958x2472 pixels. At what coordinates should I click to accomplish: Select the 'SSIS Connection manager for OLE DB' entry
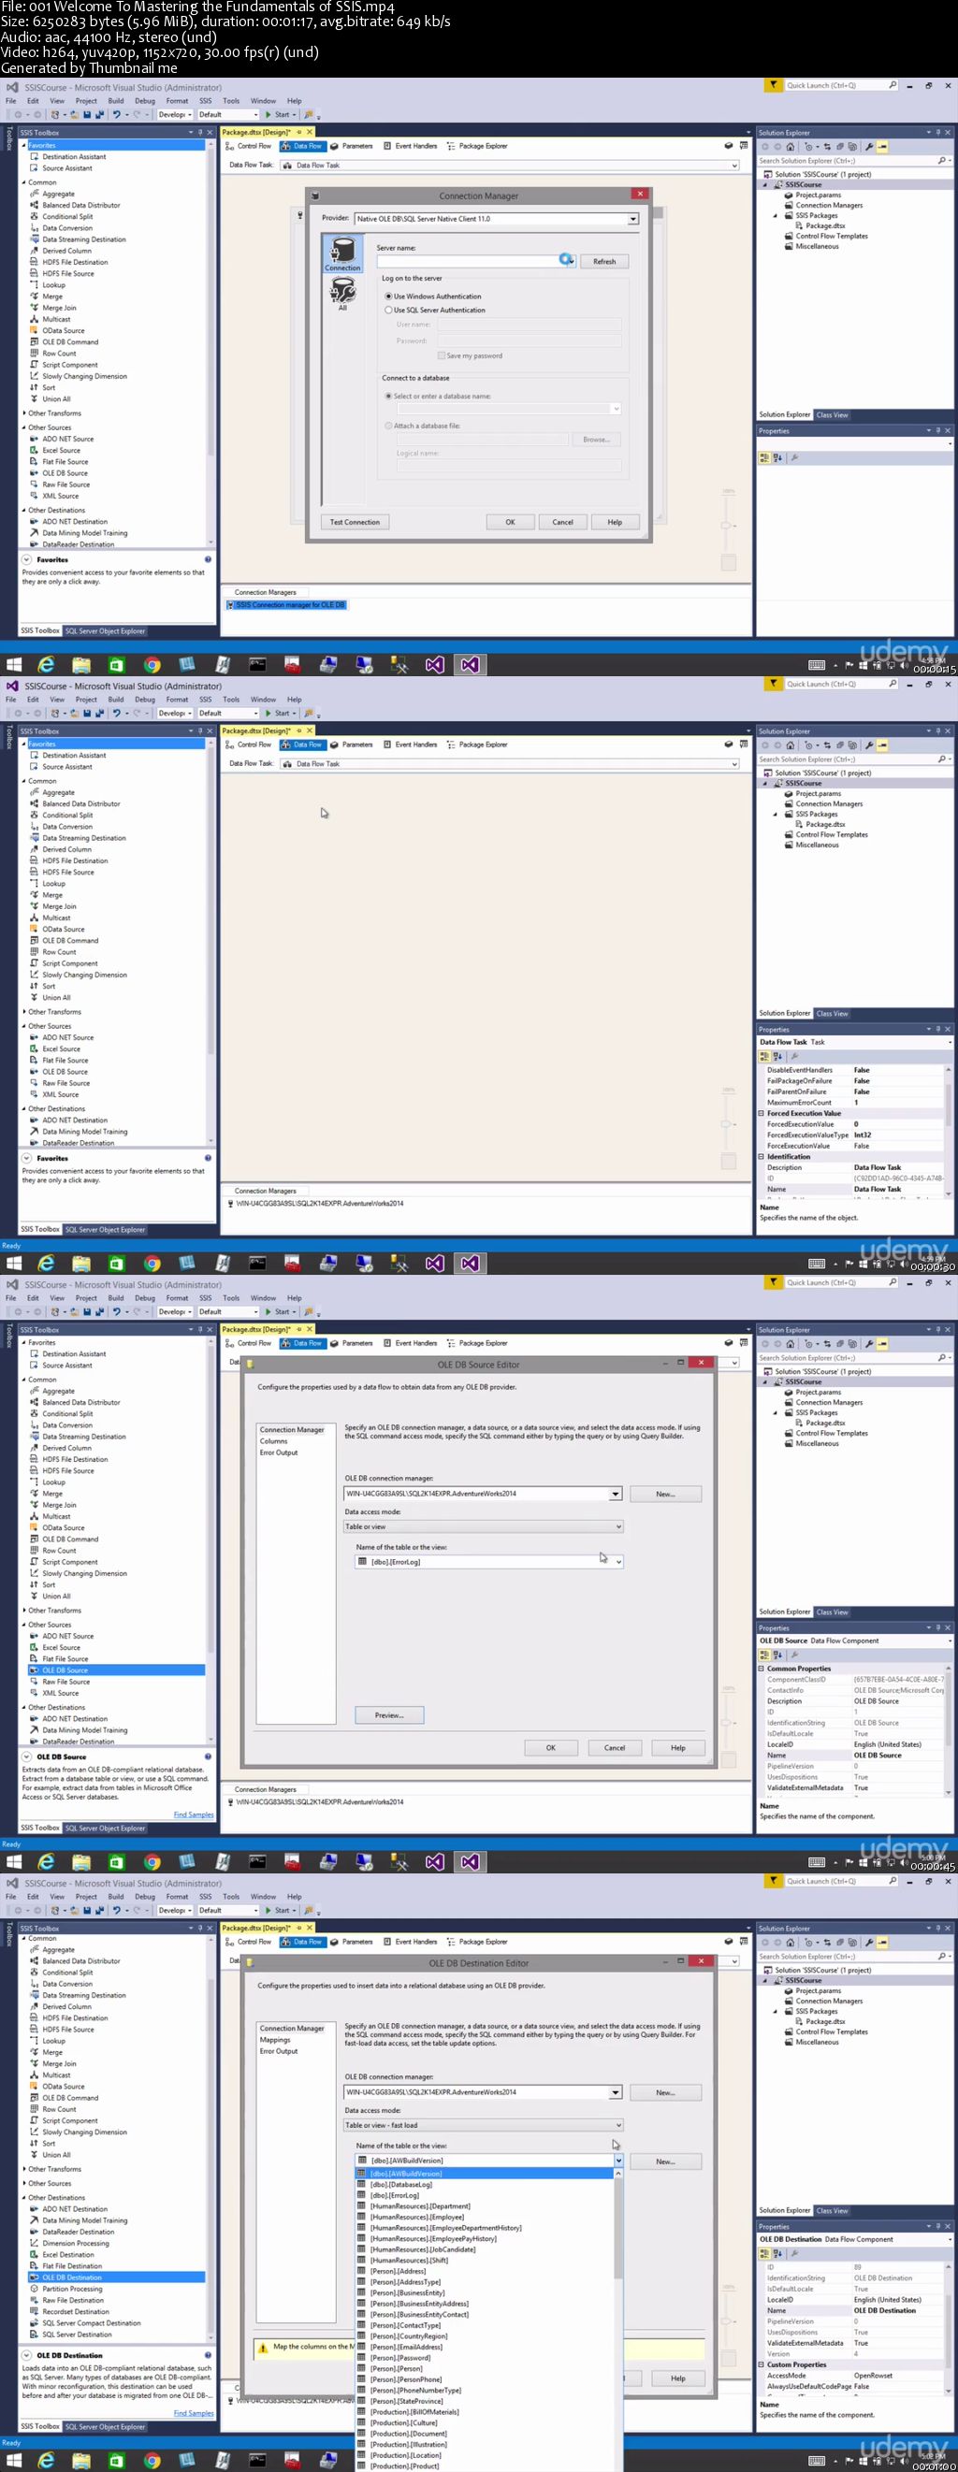pyautogui.click(x=286, y=604)
